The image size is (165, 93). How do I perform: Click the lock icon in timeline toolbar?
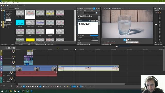click(65, 86)
